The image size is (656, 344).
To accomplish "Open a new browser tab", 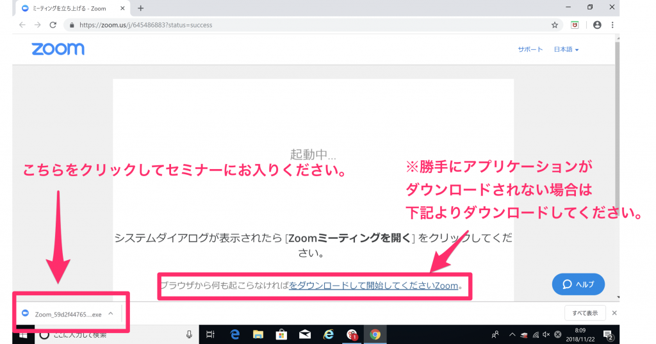I will [140, 8].
